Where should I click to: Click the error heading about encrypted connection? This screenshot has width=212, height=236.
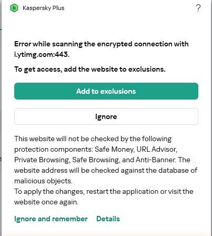102,49
